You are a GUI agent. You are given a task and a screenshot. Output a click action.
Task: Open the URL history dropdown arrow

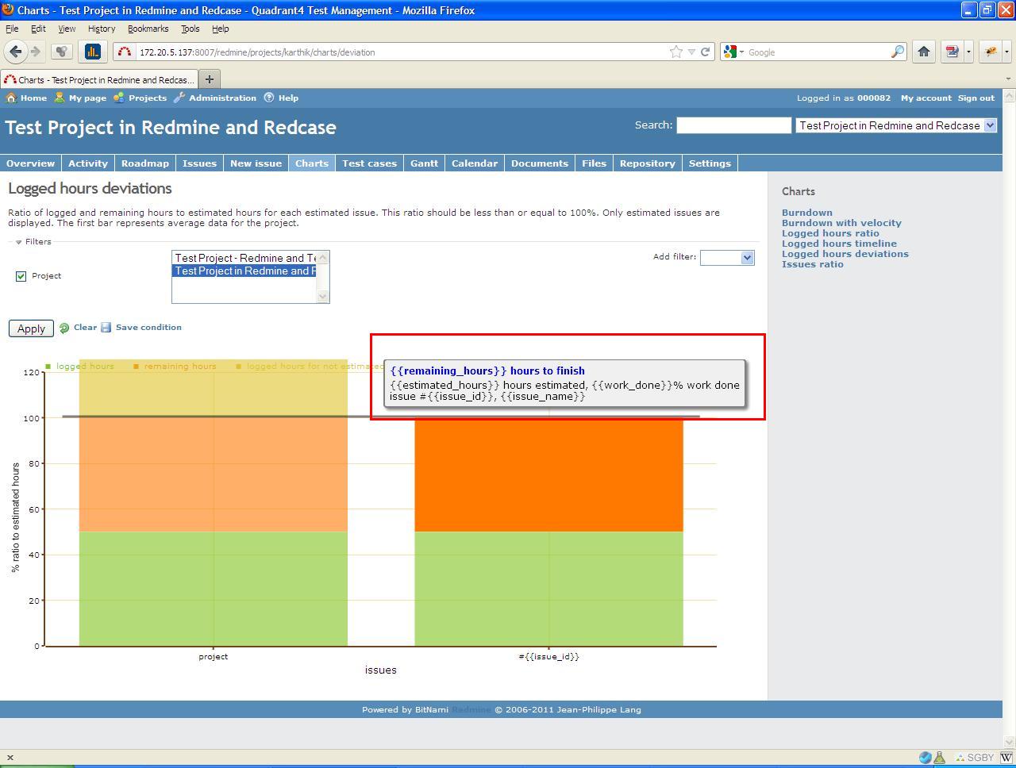(x=691, y=52)
